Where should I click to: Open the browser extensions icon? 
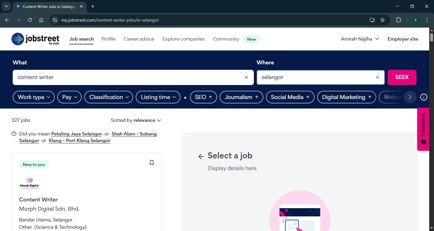pyautogui.click(x=398, y=20)
